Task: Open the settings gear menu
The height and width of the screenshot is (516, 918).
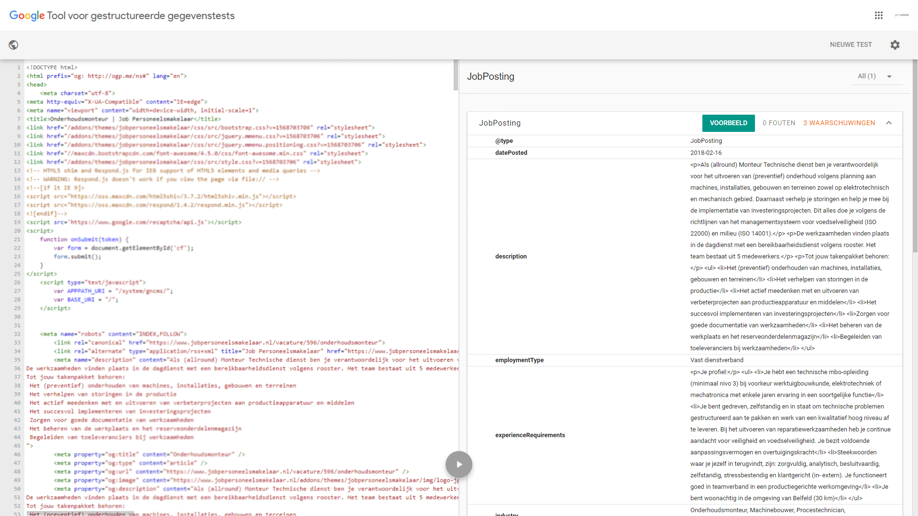Action: click(x=895, y=45)
